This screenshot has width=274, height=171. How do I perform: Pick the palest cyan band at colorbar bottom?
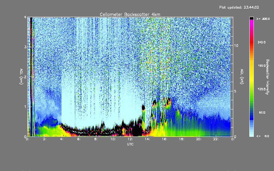(251, 135)
